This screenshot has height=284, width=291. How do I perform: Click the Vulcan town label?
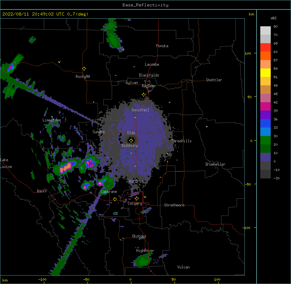tap(183, 267)
